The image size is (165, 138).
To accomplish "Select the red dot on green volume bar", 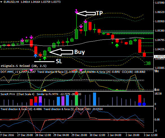I will point(76,93).
